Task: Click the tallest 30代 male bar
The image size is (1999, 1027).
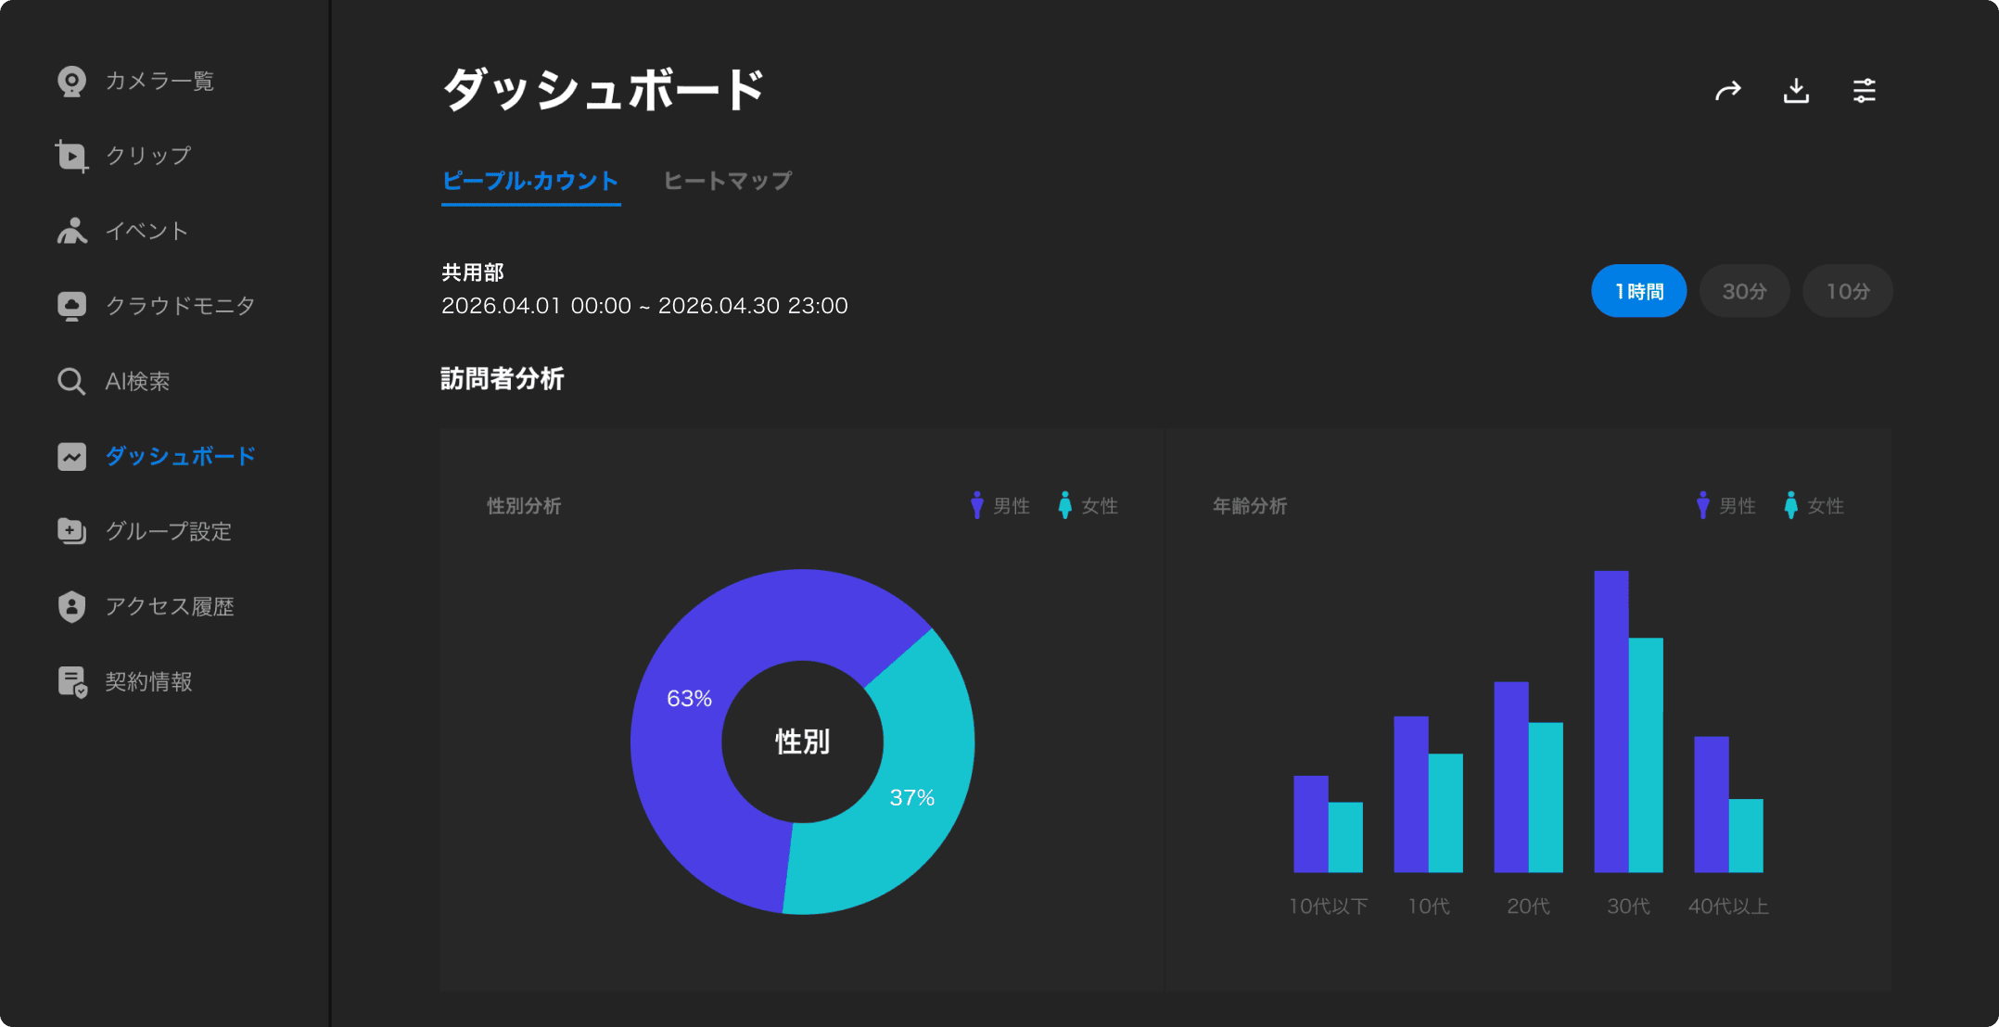Action: tap(1611, 721)
